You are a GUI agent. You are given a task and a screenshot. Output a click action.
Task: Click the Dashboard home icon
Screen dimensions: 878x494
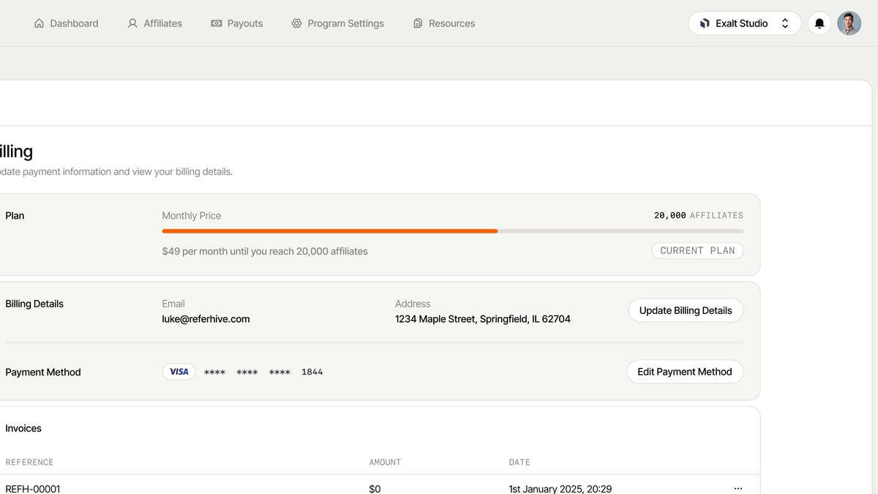click(40, 23)
